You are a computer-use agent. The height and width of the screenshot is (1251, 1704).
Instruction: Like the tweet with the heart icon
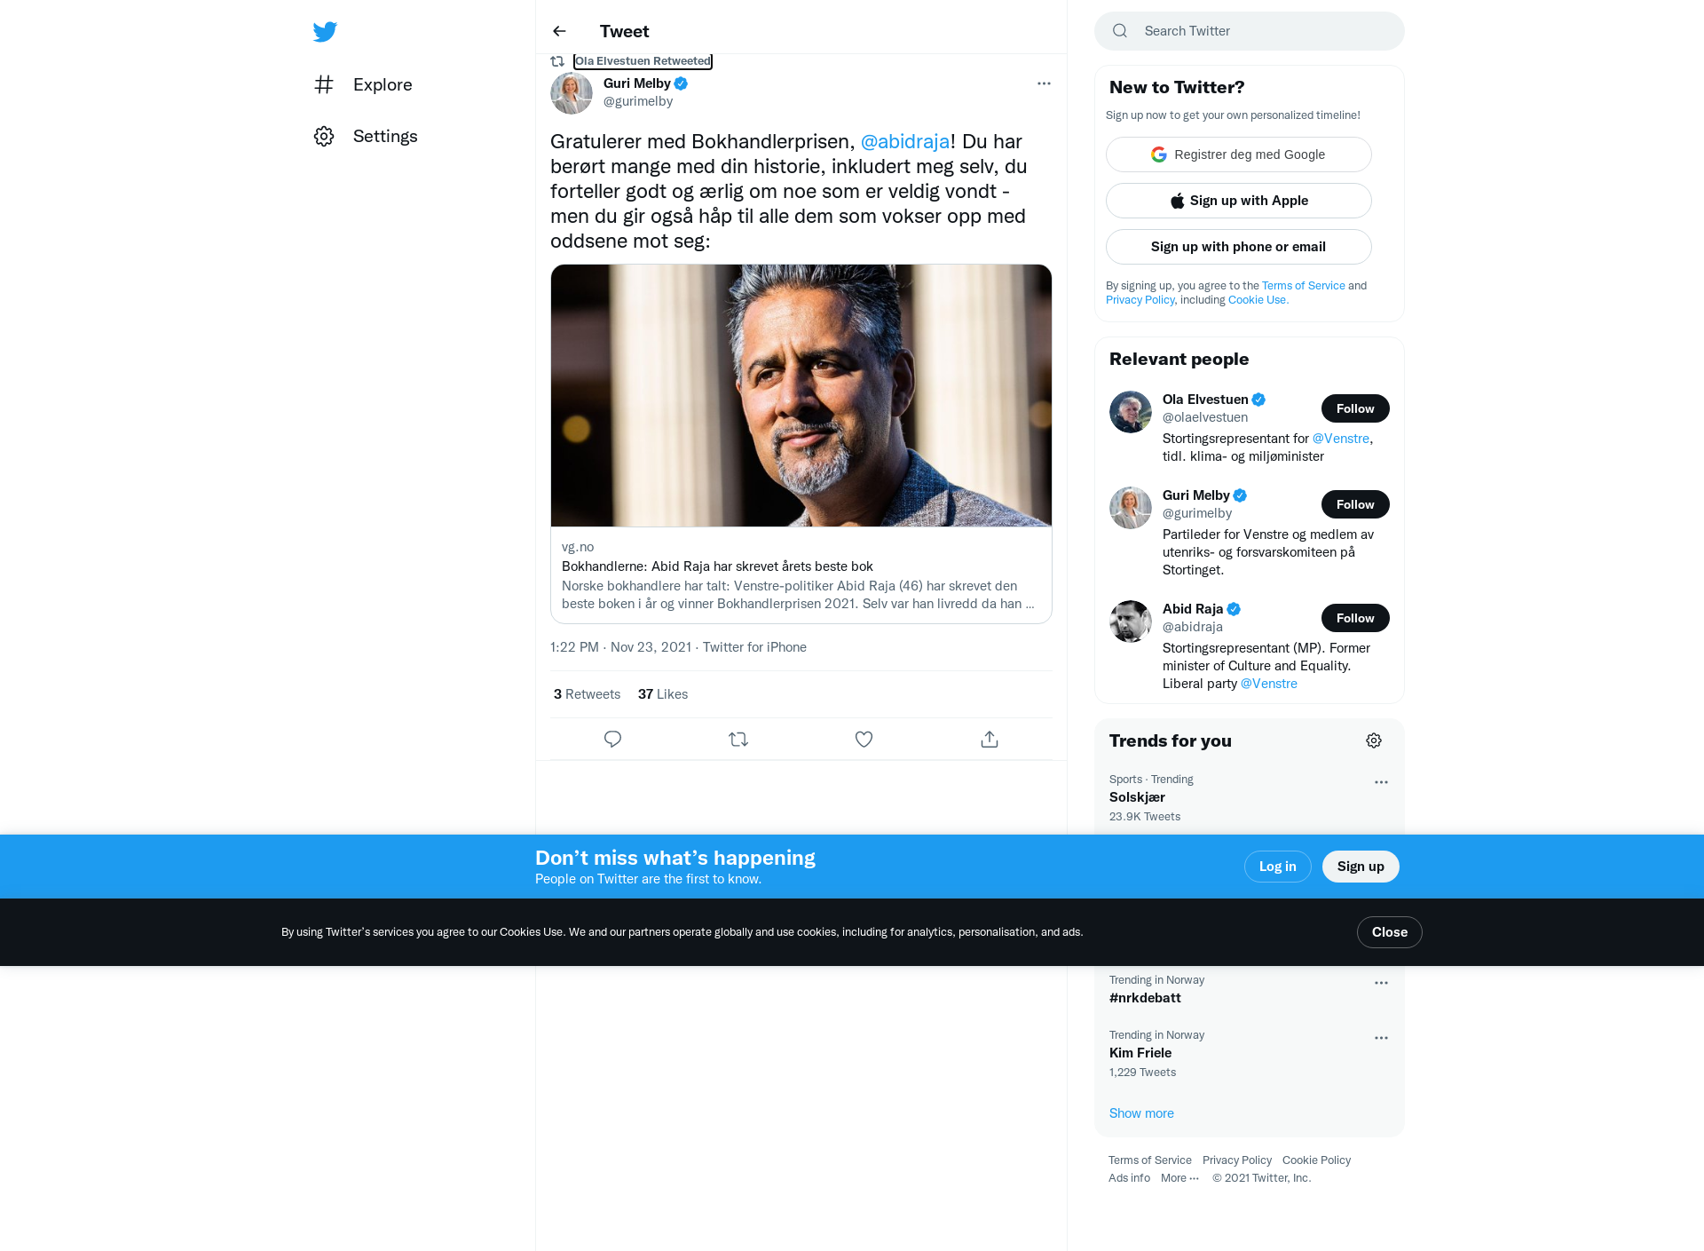(x=864, y=739)
